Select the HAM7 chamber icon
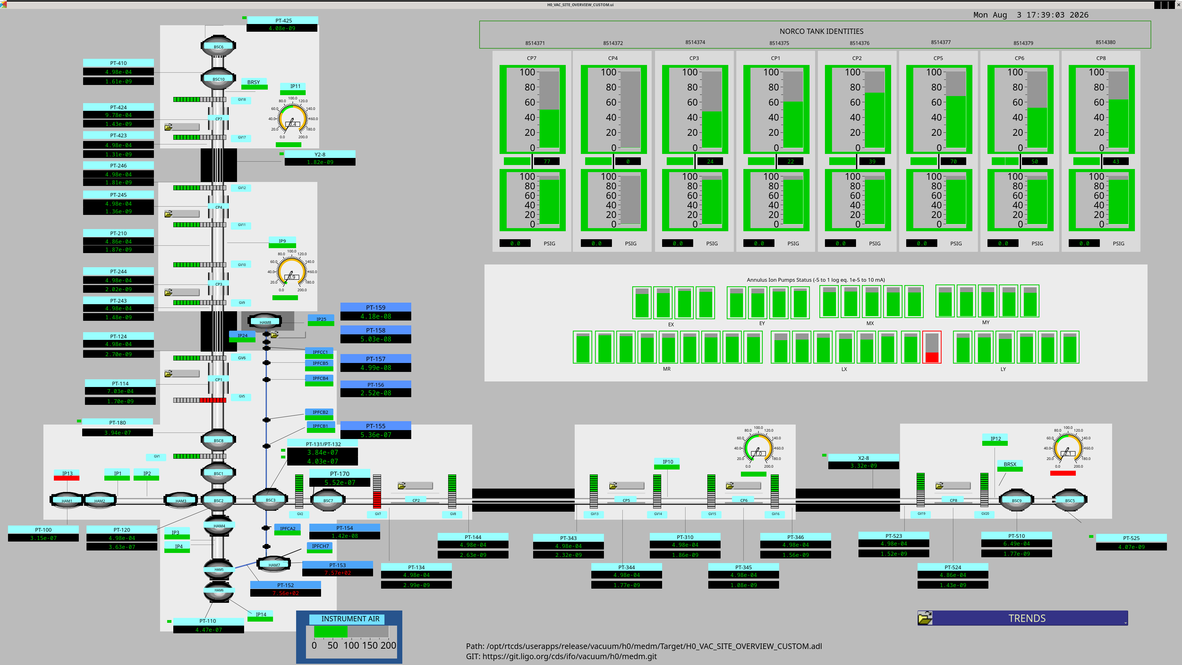This screenshot has height=665, width=1182. tap(274, 565)
